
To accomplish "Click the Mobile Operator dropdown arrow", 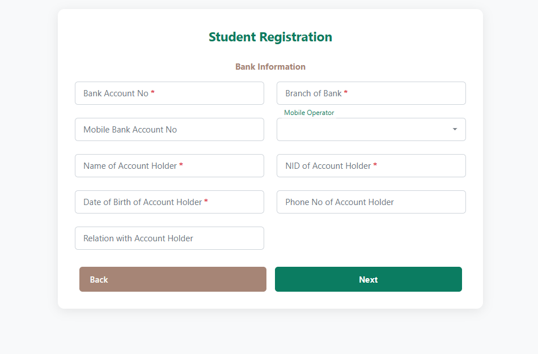I will pos(455,130).
